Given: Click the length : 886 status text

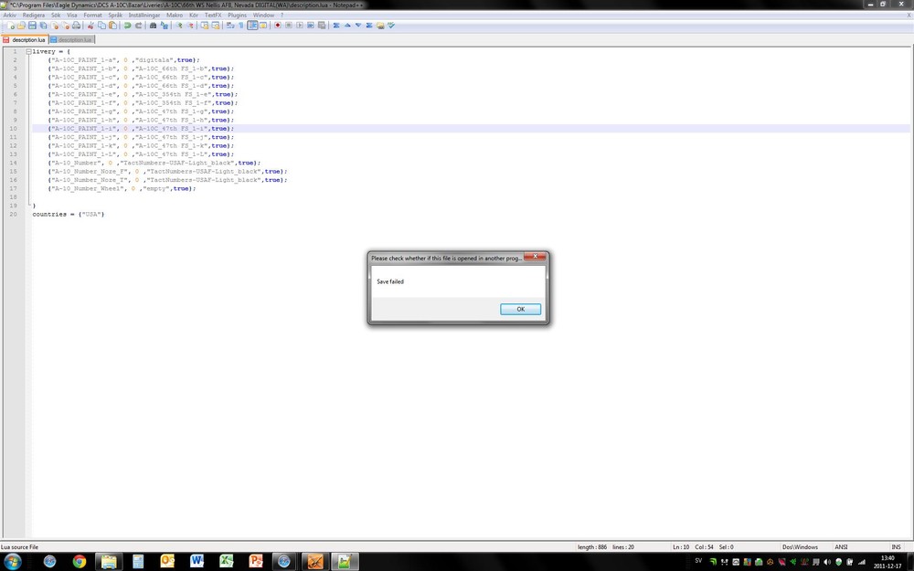Looking at the screenshot, I should (x=591, y=547).
